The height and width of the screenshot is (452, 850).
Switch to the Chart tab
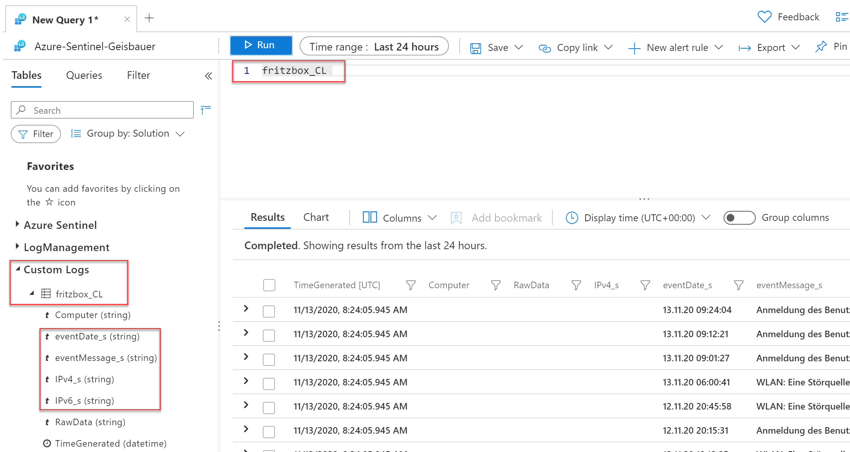(316, 217)
